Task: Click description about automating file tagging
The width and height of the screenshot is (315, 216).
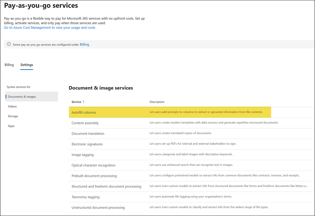Action: (191, 197)
